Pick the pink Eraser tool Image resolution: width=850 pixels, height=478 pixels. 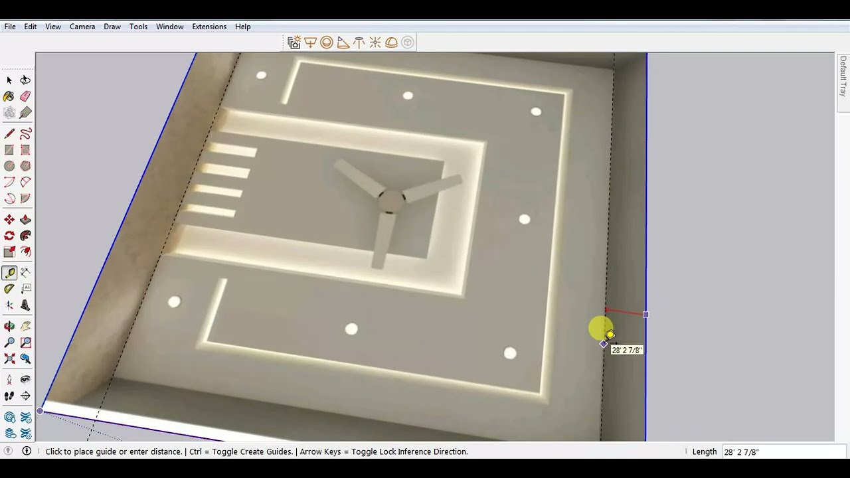tap(25, 96)
